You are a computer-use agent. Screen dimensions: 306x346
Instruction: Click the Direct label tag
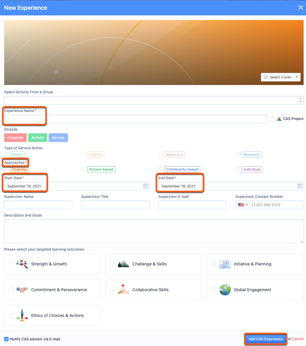17,154
